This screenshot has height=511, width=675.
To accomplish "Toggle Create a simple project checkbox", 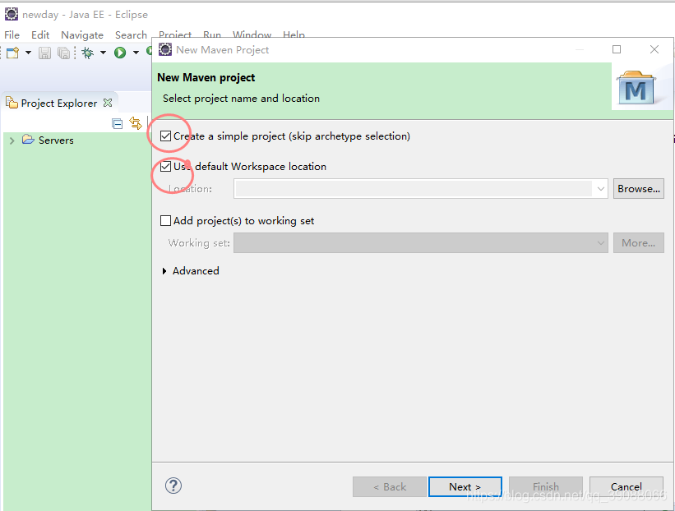I will pyautogui.click(x=166, y=136).
